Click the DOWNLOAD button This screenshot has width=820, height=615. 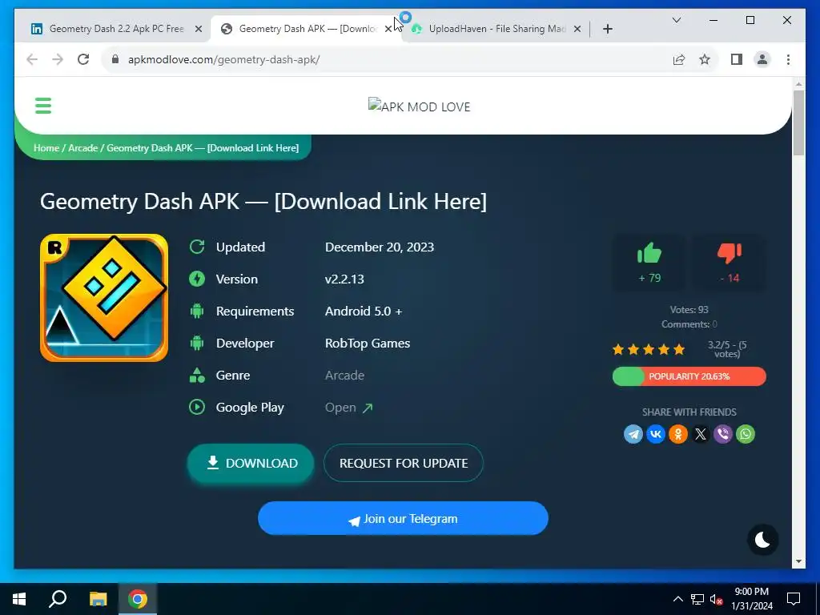[251, 463]
